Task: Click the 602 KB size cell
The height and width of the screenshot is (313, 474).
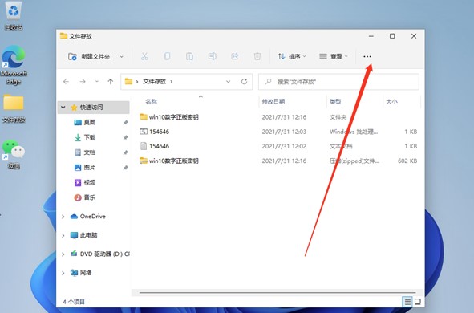Action: (407, 161)
